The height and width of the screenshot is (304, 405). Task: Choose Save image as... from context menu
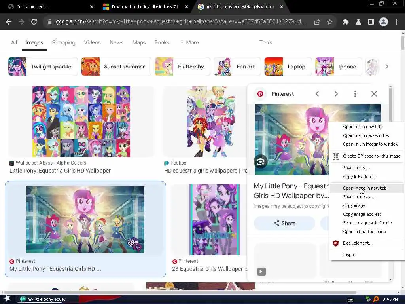[366, 197]
